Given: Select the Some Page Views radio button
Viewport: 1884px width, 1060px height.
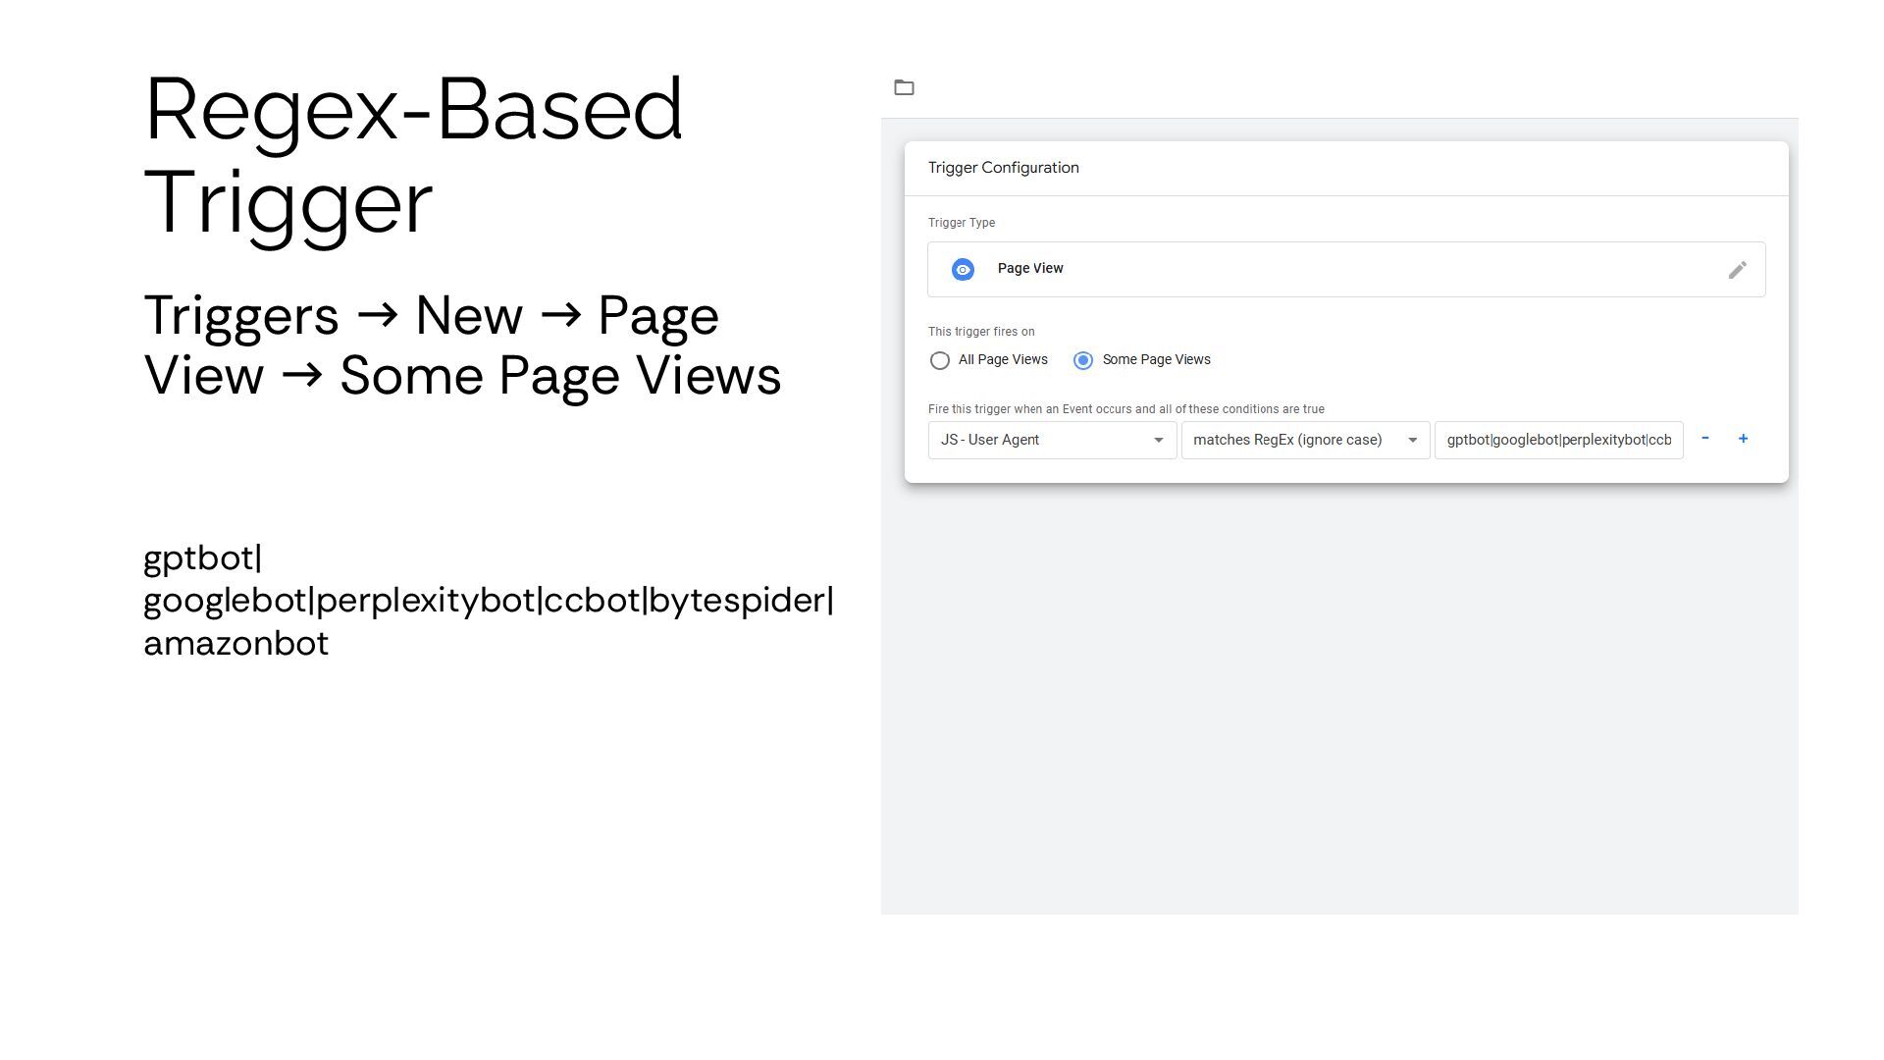Looking at the screenshot, I should [x=1083, y=361].
